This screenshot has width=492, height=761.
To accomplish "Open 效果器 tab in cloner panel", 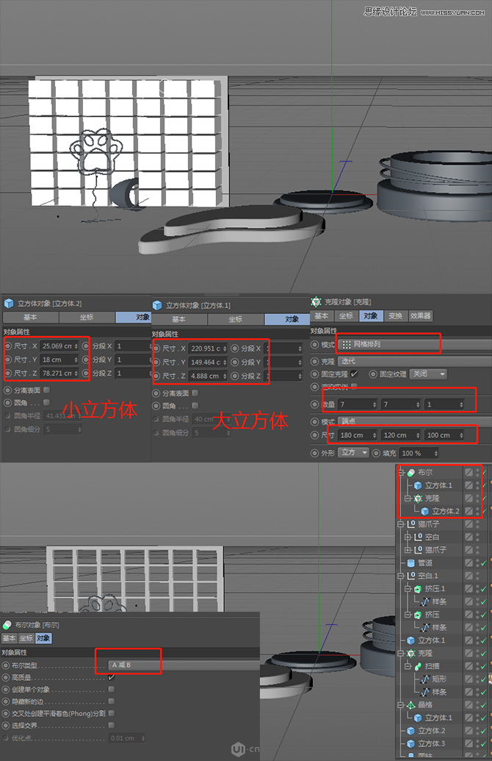I will 420,316.
